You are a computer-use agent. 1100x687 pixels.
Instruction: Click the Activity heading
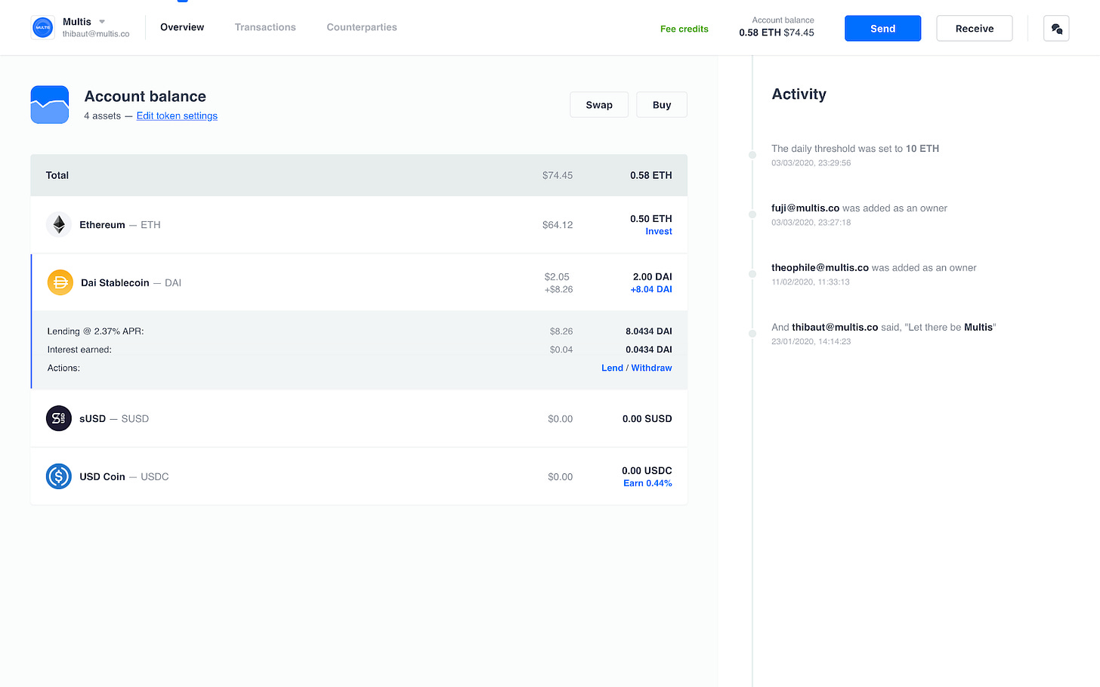pos(799,94)
